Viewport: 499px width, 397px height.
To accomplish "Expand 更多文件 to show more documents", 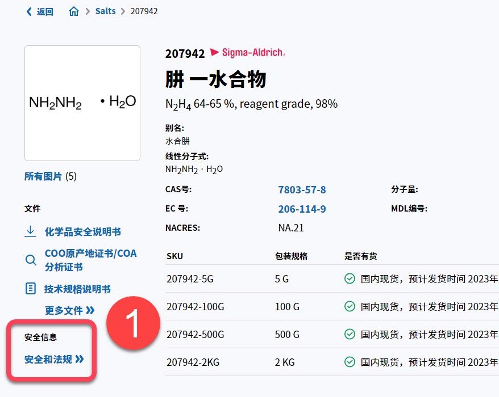I will (x=69, y=310).
